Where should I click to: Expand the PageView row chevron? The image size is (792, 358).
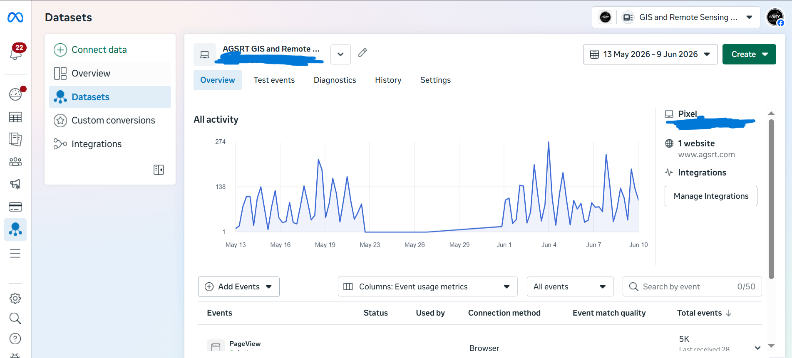757,348
